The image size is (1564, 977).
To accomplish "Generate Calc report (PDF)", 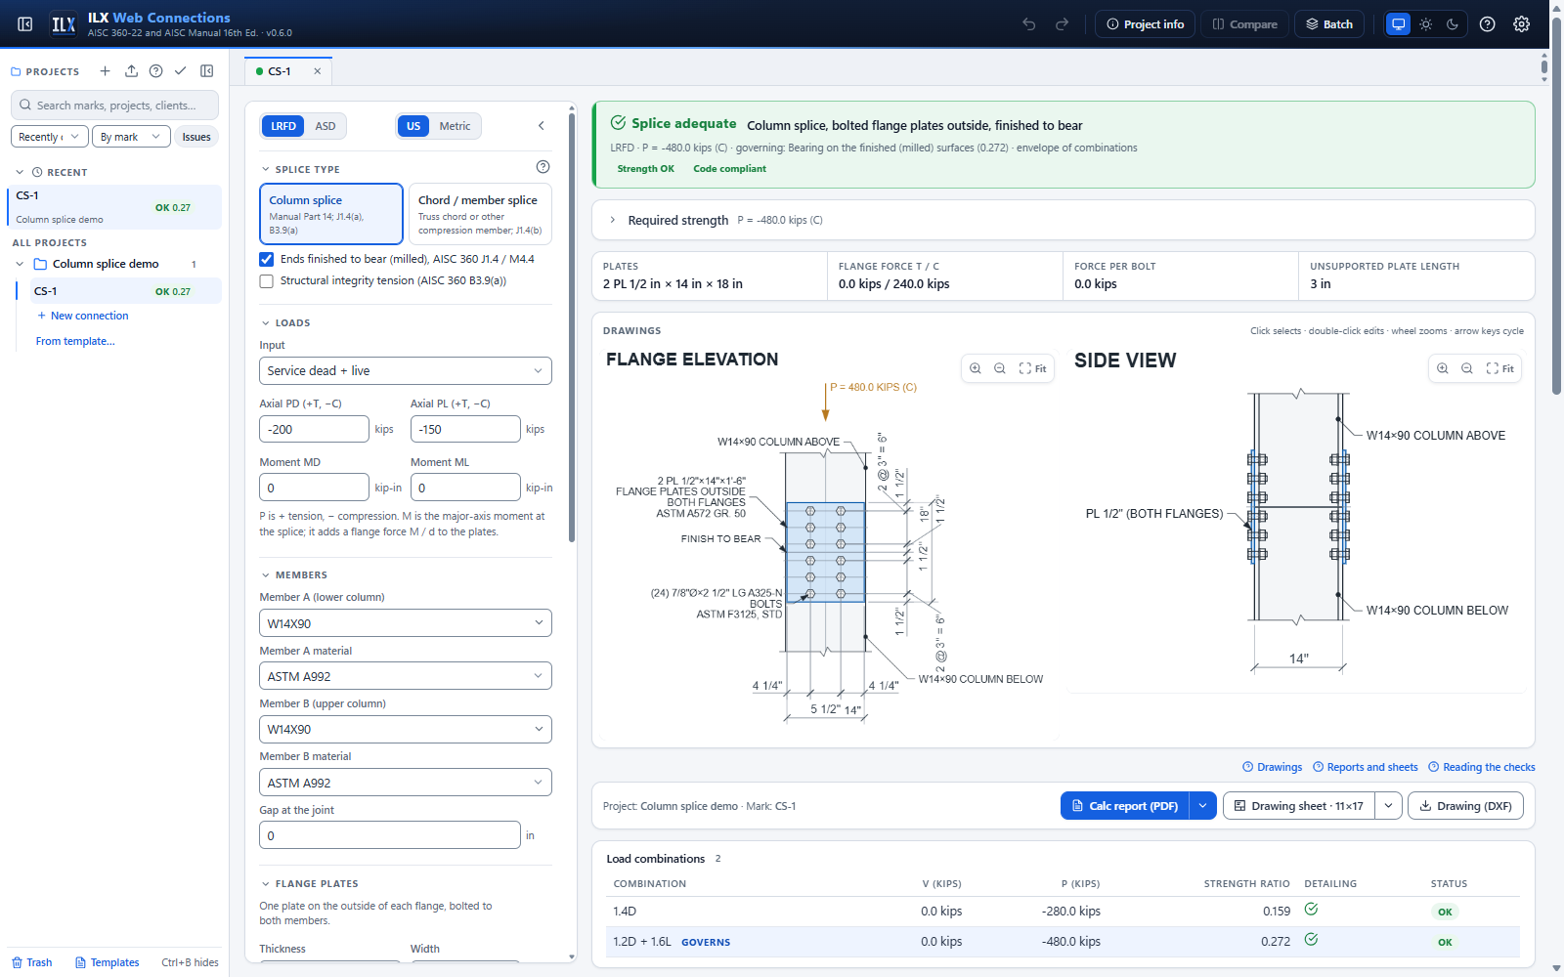I will click(x=1125, y=806).
